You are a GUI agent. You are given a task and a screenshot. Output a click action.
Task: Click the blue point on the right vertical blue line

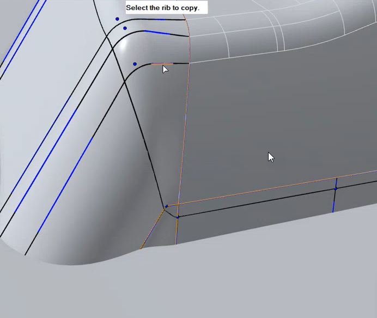(336, 188)
